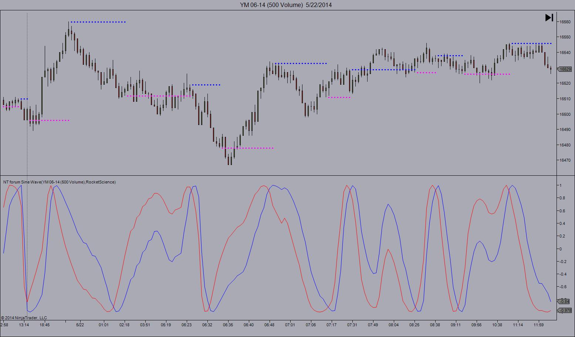Click the 08:38 time axis label
The height and width of the screenshot is (337, 575).
[435, 325]
